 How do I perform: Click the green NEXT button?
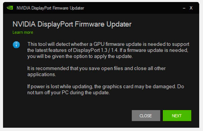[177, 115]
